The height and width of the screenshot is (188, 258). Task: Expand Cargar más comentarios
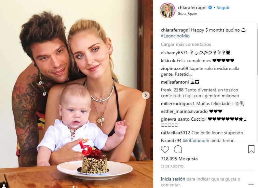tap(186, 45)
